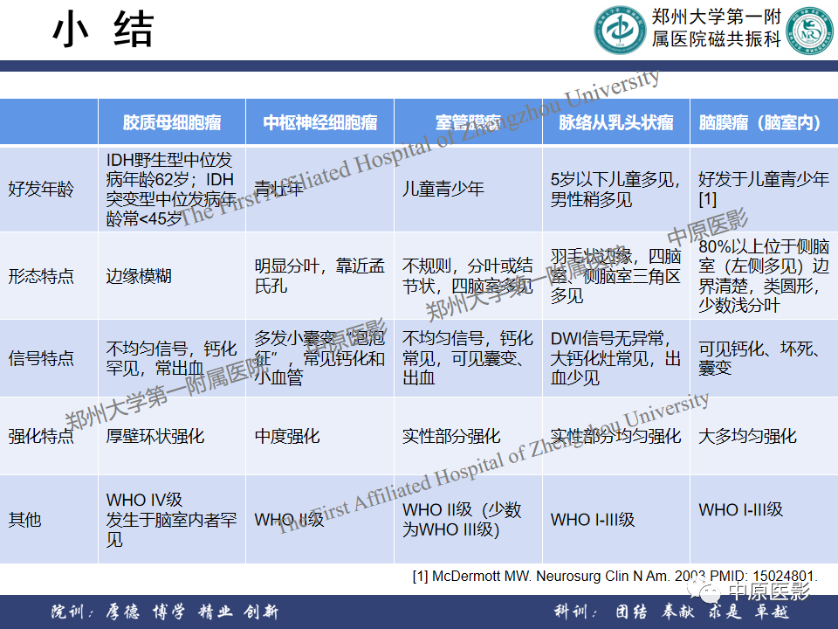
Task: Click the 信号特点 row label
Action: [x=41, y=358]
